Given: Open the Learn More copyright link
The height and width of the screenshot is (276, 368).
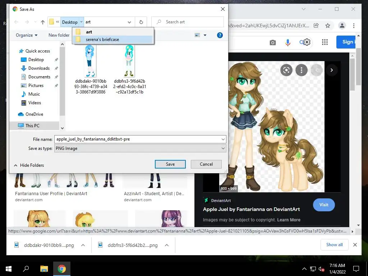Looking at the screenshot, I should 289,220.
